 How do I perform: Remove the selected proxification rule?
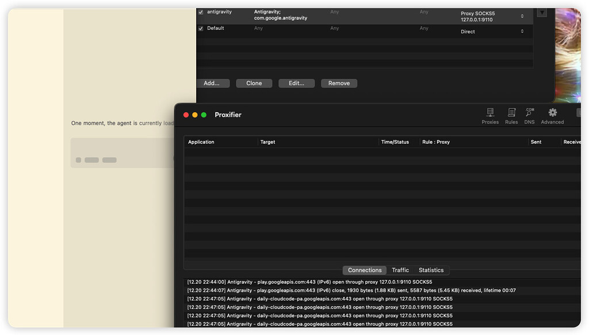pyautogui.click(x=339, y=83)
